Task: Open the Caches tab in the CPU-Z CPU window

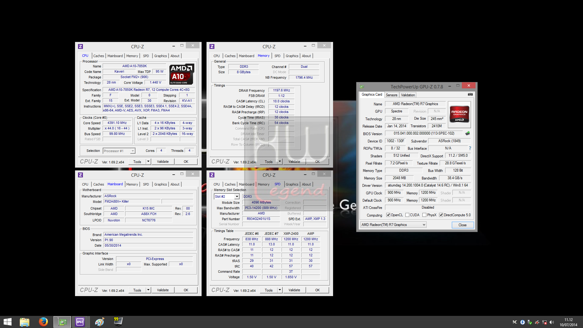Action: point(98,56)
